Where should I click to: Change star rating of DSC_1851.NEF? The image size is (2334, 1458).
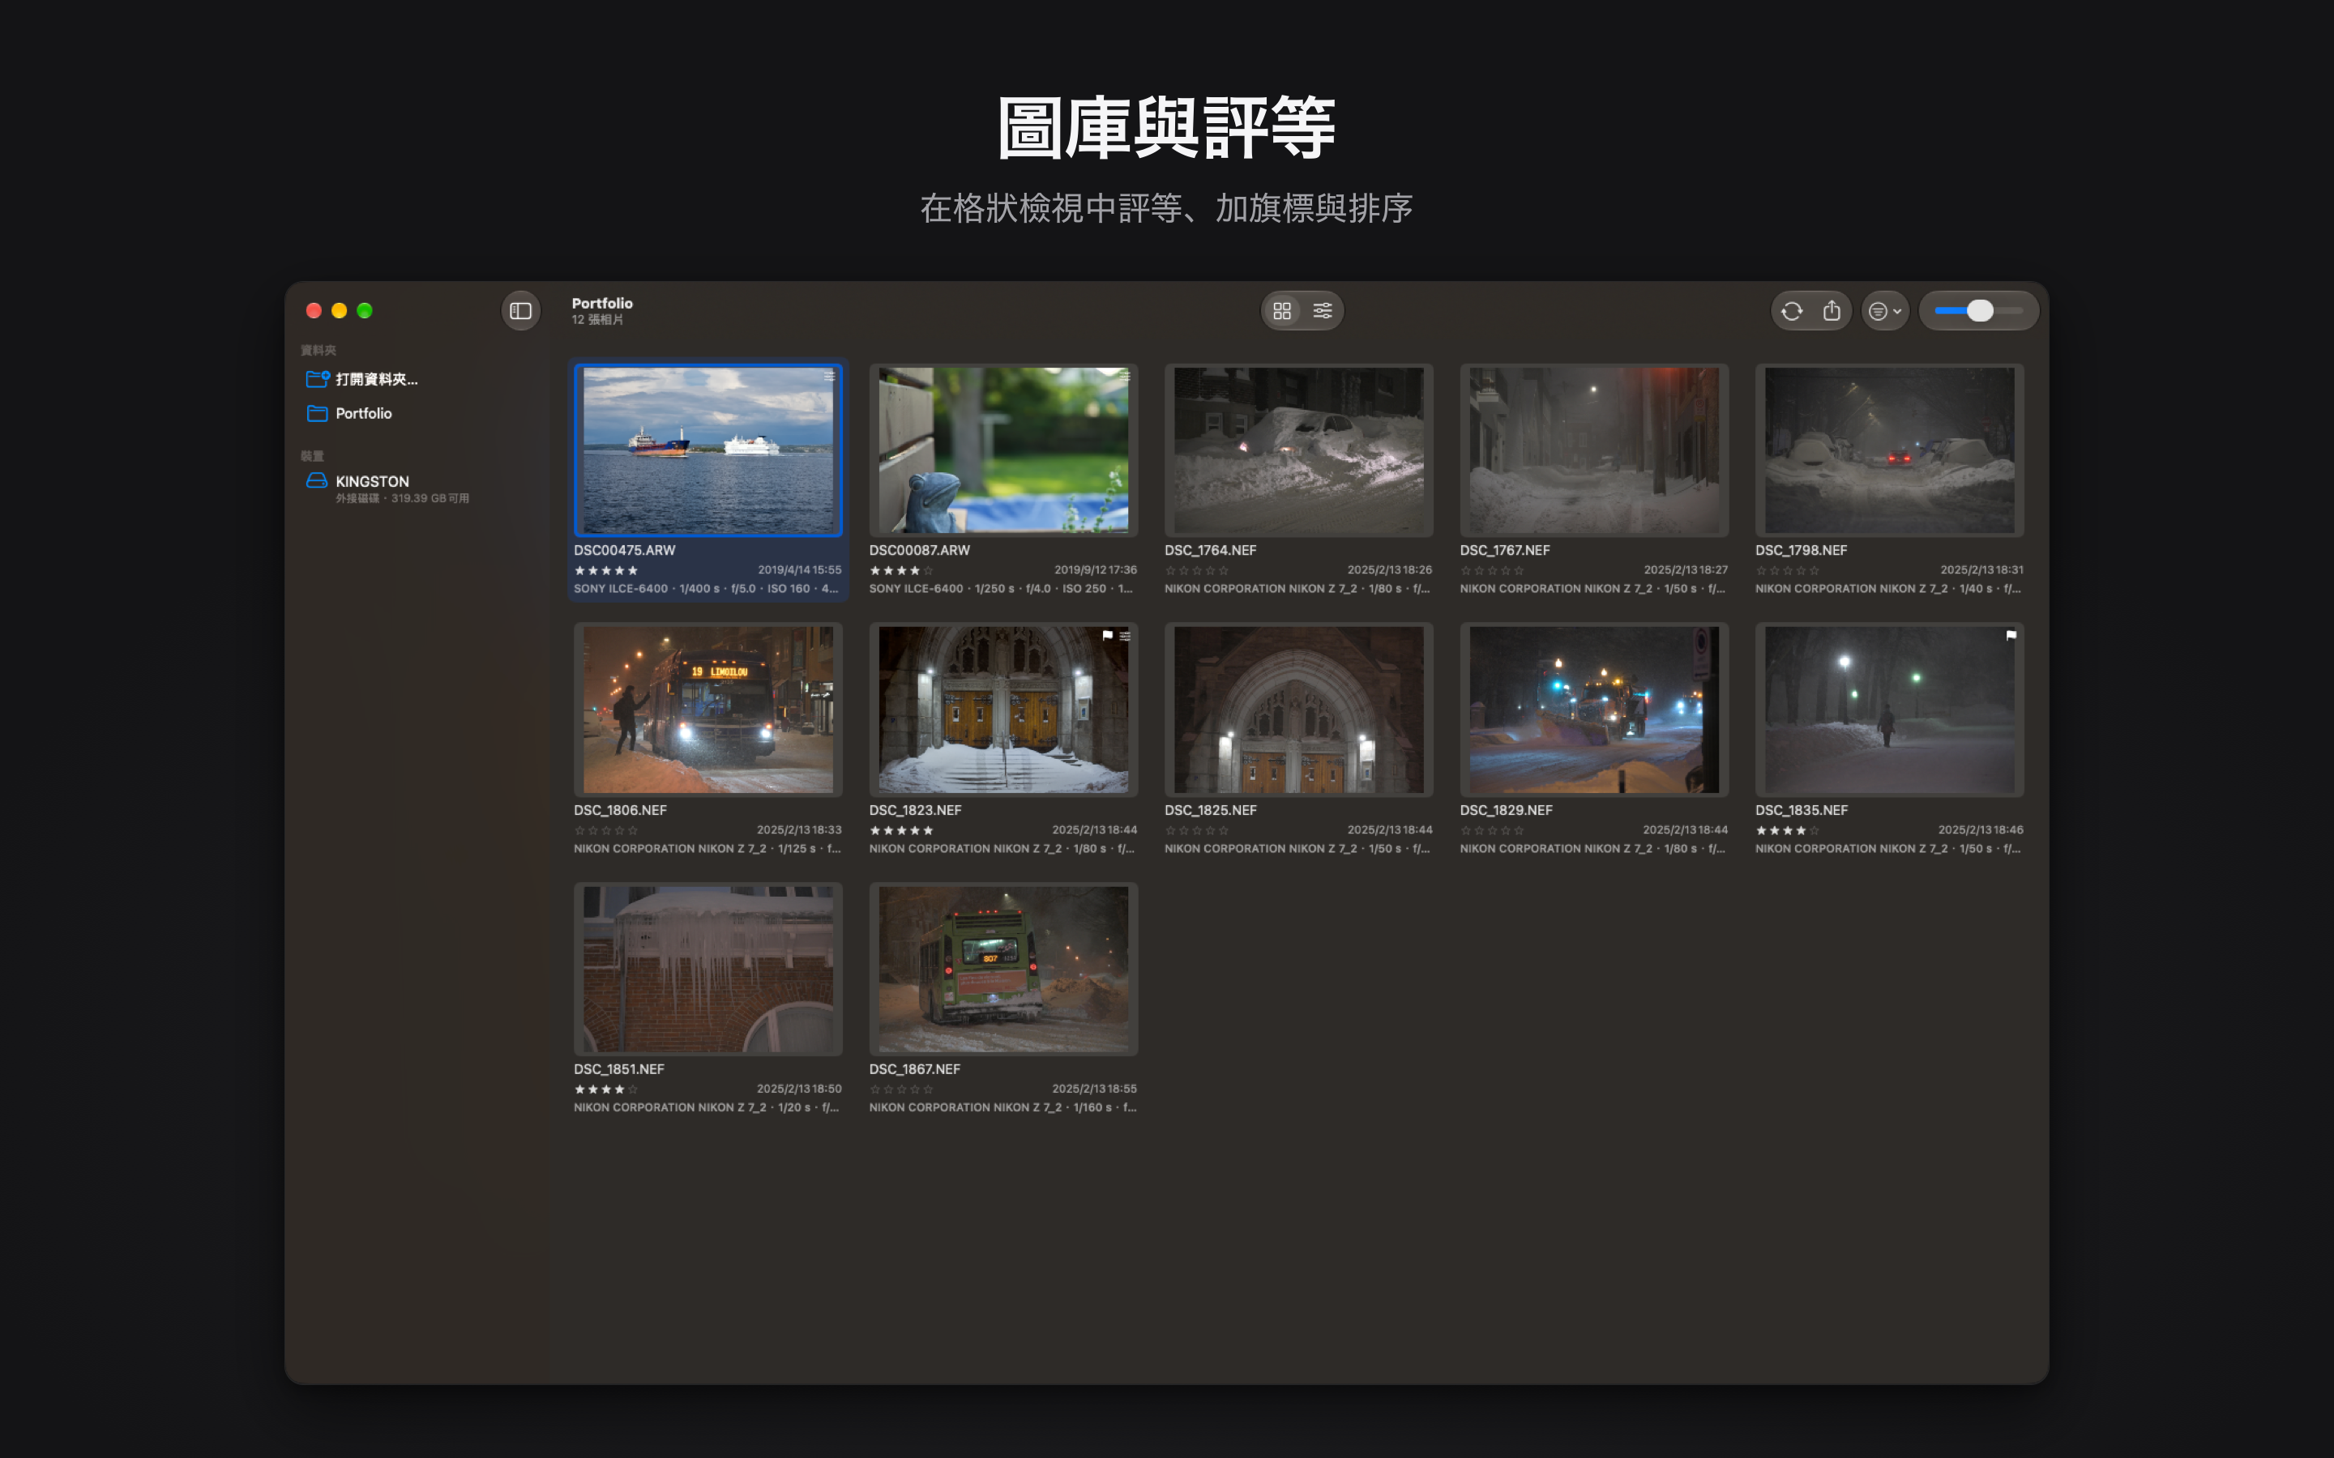[x=605, y=1089]
